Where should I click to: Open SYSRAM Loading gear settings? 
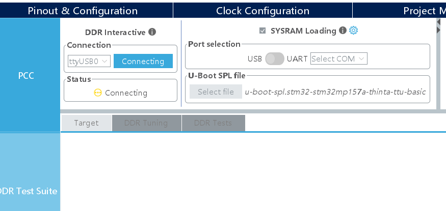pyautogui.click(x=353, y=31)
